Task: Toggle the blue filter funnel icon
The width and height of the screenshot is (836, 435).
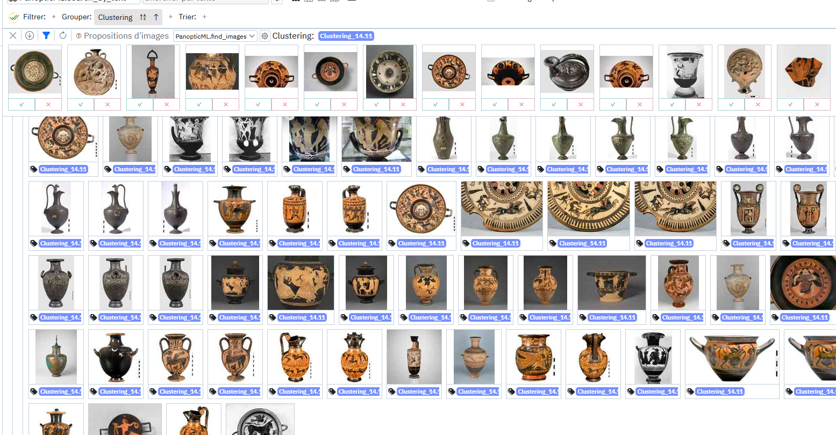Action: [x=46, y=35]
